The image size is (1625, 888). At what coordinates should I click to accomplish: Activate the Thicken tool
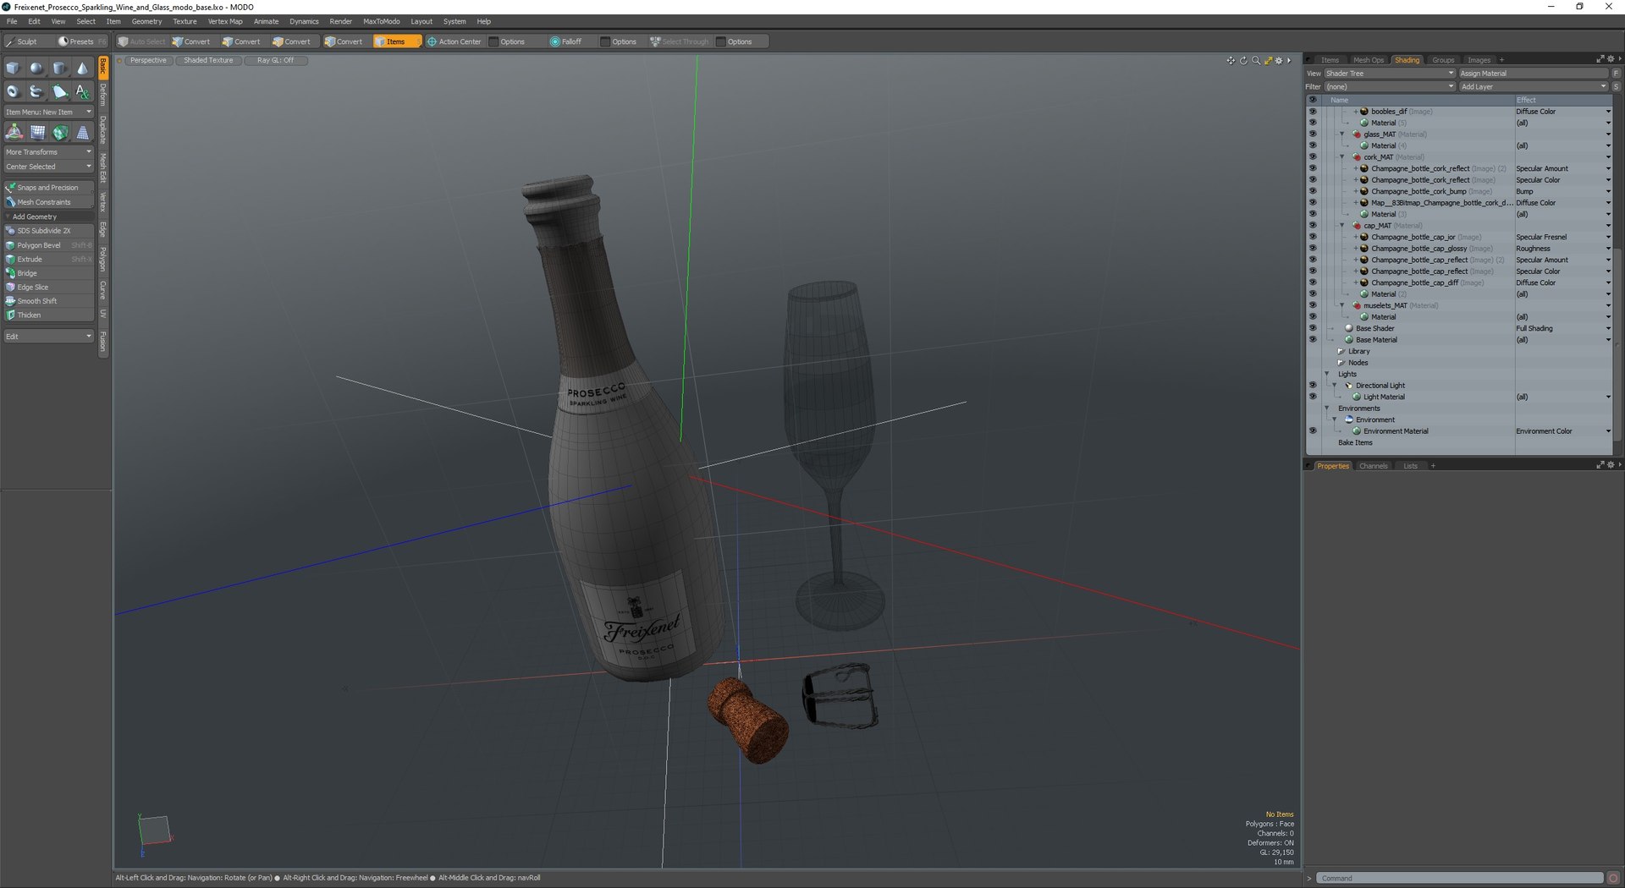[48, 315]
